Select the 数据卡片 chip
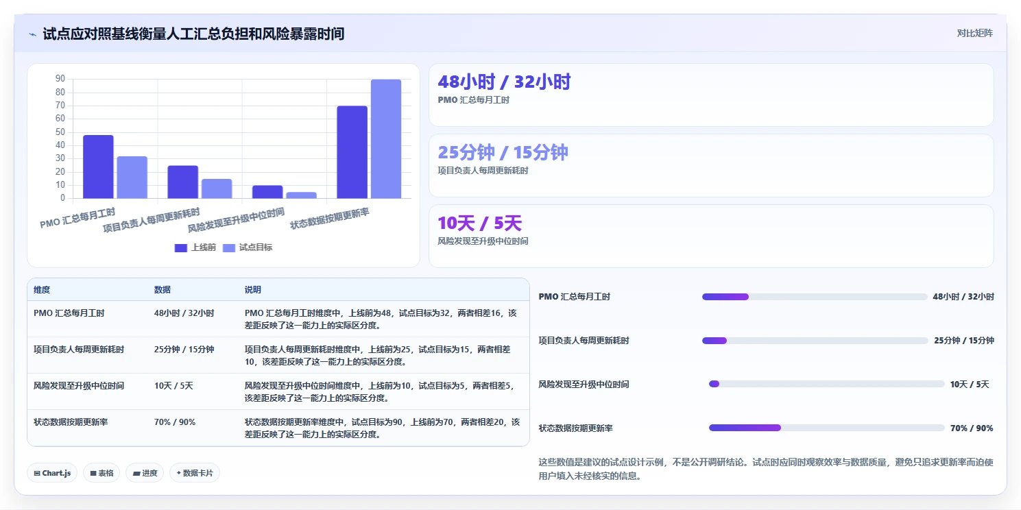This screenshot has width=1021, height=510. pyautogui.click(x=195, y=473)
